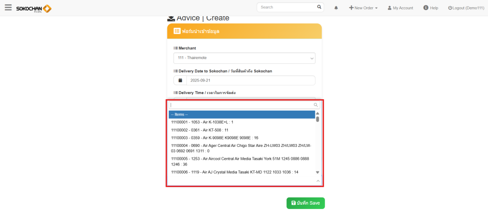Image resolution: width=488 pixels, height=218 pixels.
Task: Focus the delivery date field 2025-09-21
Action: tap(250, 80)
